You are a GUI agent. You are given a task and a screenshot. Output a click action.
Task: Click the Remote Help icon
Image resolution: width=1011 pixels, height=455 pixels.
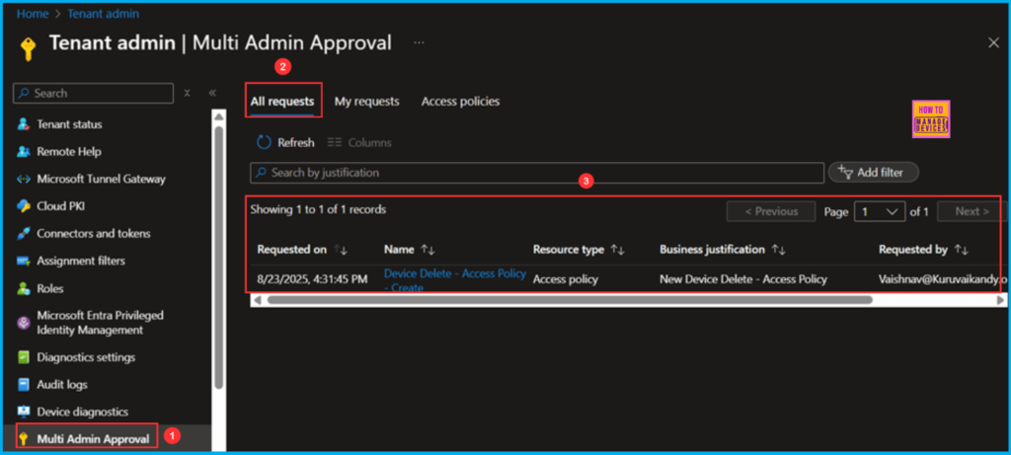24,151
